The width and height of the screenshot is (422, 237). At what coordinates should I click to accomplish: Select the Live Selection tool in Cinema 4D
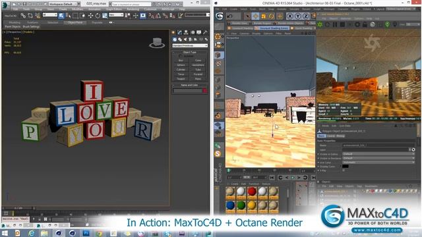[247, 16]
